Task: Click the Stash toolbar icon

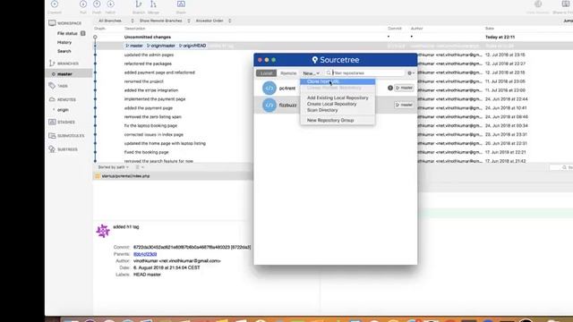Action: pos(181,4)
